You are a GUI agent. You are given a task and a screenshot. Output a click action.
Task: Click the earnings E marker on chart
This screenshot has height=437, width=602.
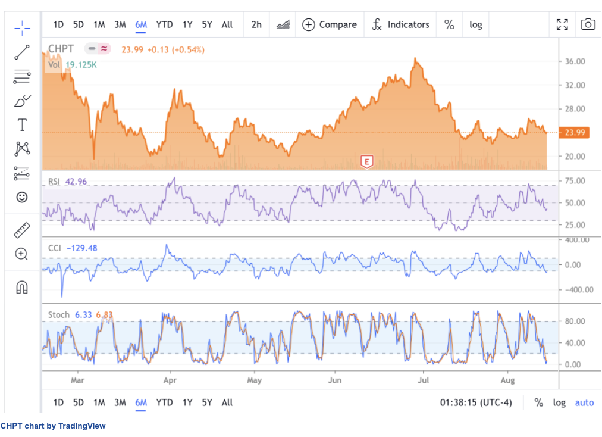(366, 162)
